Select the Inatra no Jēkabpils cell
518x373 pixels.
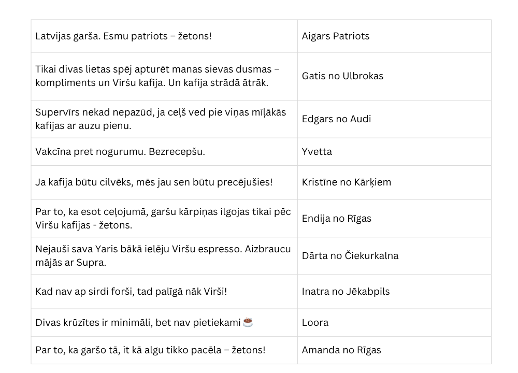point(346,292)
